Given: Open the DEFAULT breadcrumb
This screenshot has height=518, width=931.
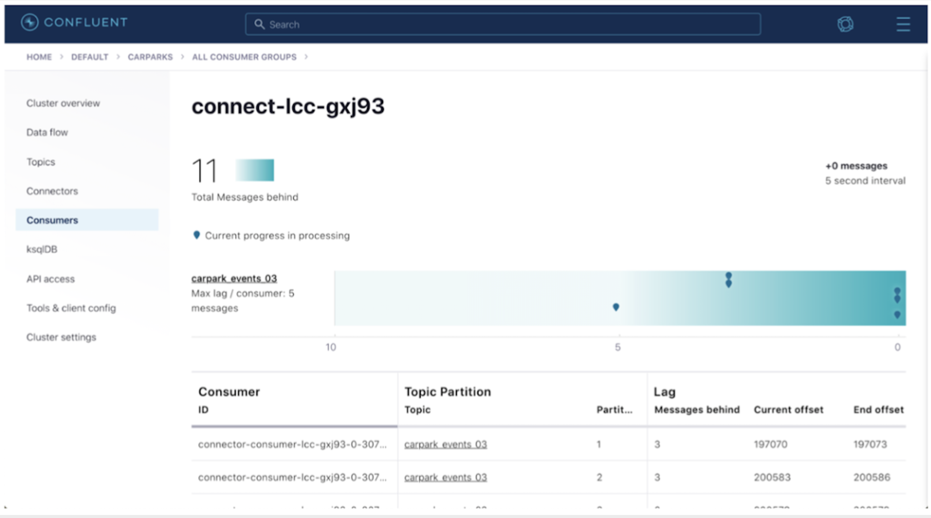Looking at the screenshot, I should [90, 57].
